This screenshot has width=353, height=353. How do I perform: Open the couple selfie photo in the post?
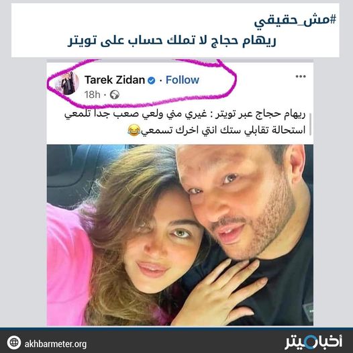pos(180,235)
